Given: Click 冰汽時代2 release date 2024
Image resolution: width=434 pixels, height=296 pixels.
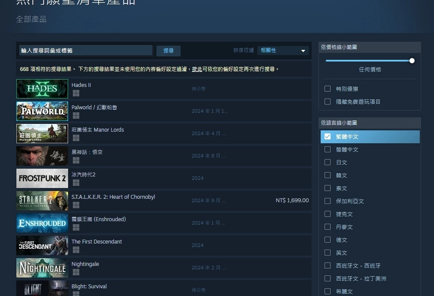Looking at the screenshot, I should pyautogui.click(x=198, y=178).
